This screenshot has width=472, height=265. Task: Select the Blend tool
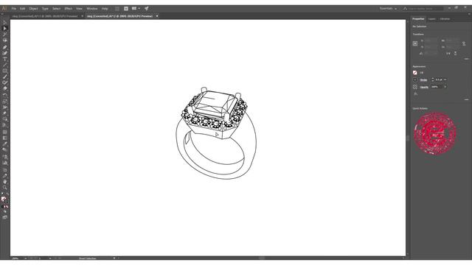click(x=5, y=150)
